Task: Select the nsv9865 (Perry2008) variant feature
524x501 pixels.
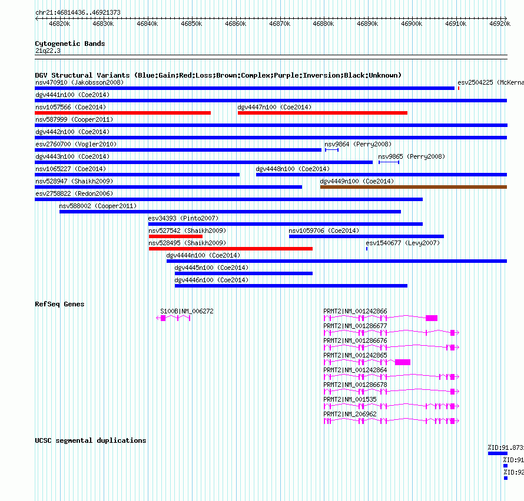Action: [389, 162]
